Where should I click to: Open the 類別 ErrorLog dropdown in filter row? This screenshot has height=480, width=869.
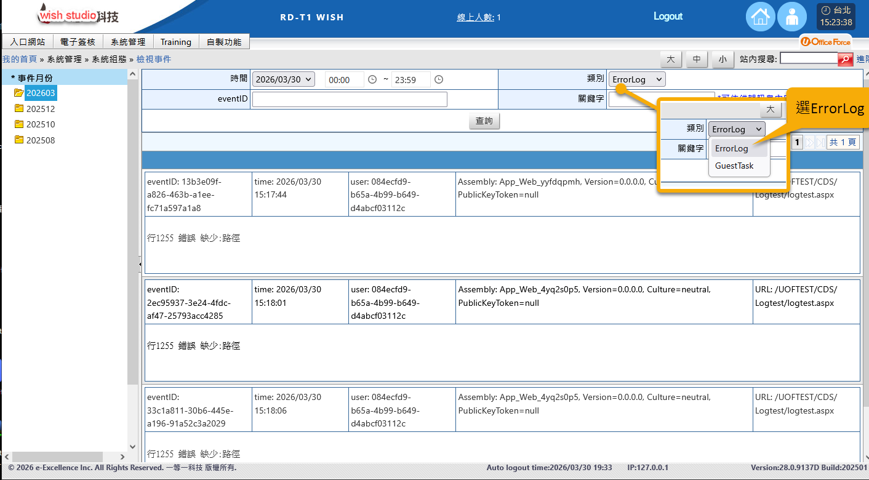637,79
